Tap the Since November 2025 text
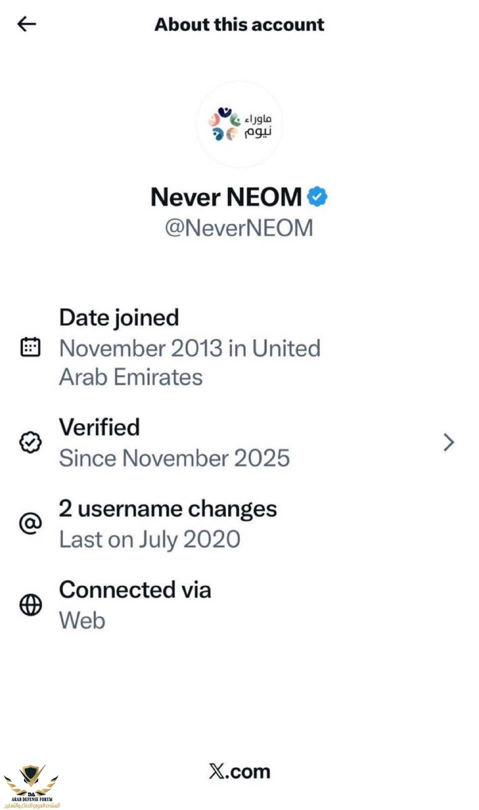 click(x=174, y=458)
